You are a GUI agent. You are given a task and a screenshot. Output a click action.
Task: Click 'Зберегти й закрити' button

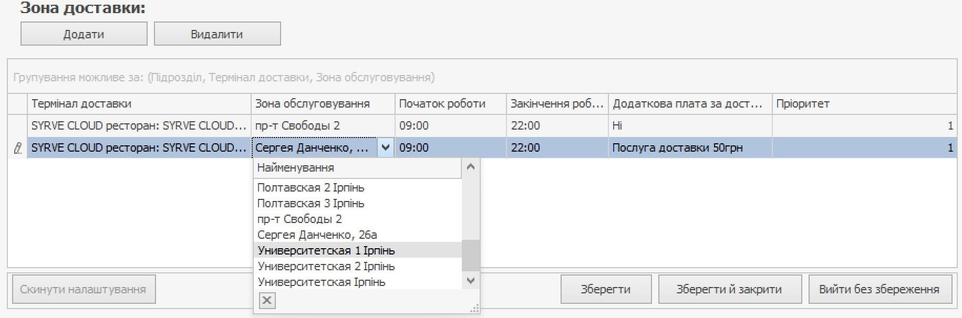coord(729,290)
